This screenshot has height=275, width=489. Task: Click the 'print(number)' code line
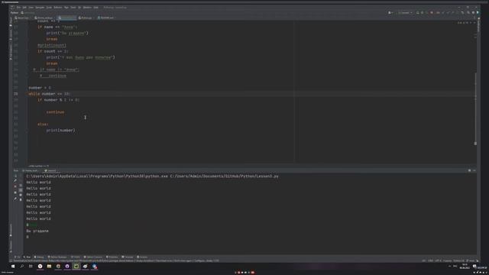(61, 131)
